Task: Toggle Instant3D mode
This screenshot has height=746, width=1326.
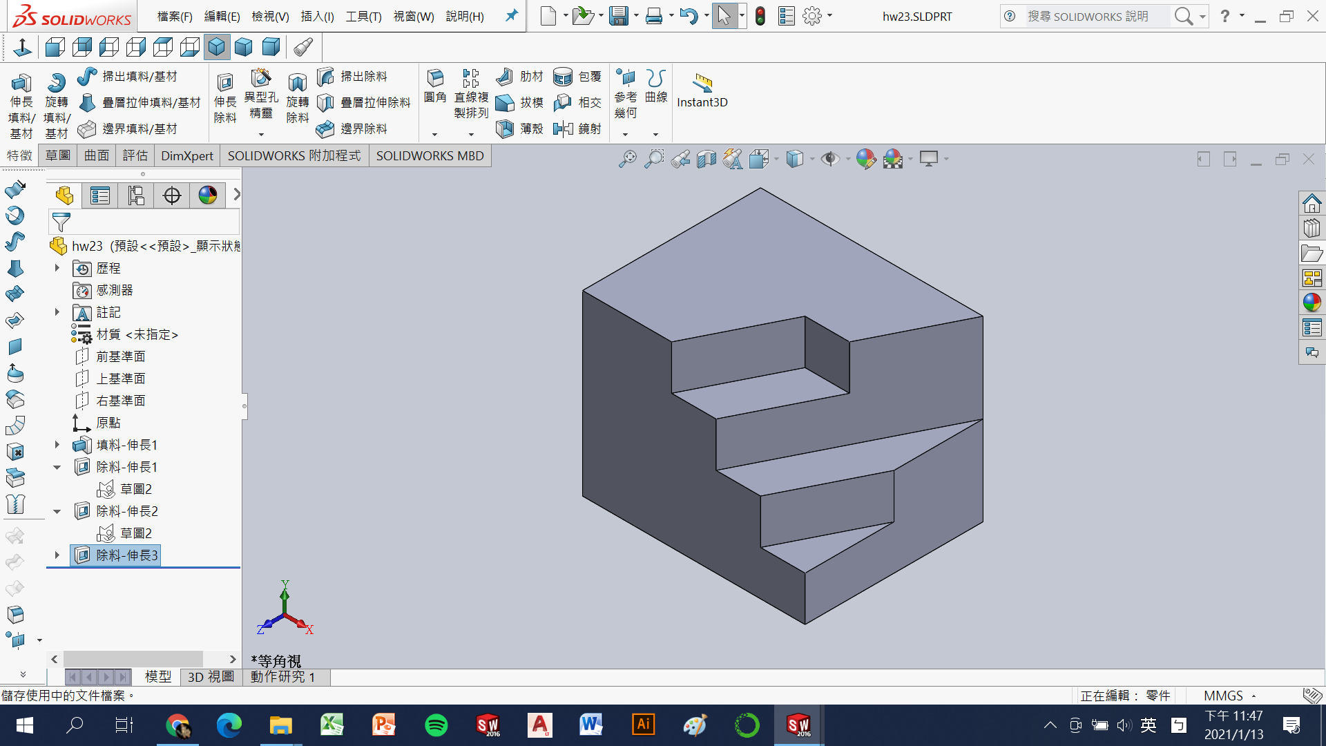Action: pyautogui.click(x=702, y=84)
